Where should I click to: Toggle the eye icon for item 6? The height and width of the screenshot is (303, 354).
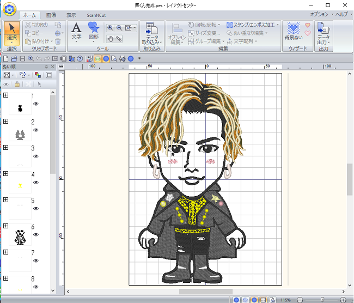click(x=36, y=235)
